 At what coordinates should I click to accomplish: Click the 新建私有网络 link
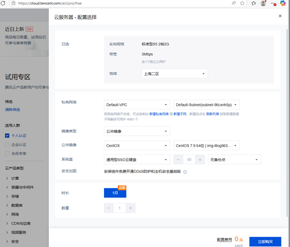pyautogui.click(x=159, y=114)
